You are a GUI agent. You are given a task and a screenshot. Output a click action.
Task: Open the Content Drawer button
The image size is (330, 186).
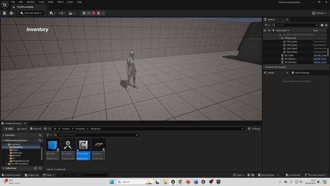click(x=11, y=175)
